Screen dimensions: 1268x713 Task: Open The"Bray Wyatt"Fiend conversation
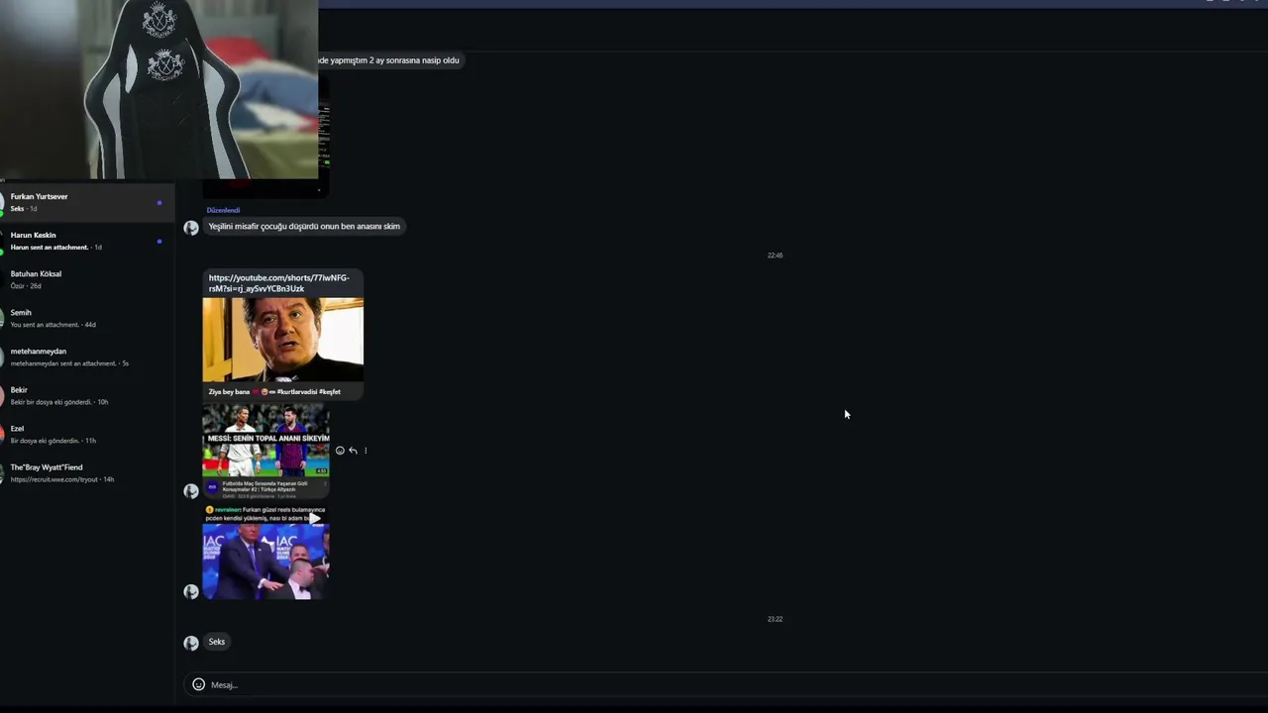point(87,472)
